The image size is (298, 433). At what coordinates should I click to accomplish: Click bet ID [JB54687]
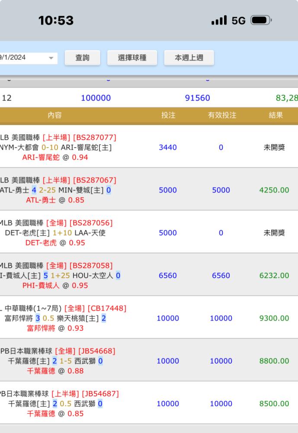(100, 394)
